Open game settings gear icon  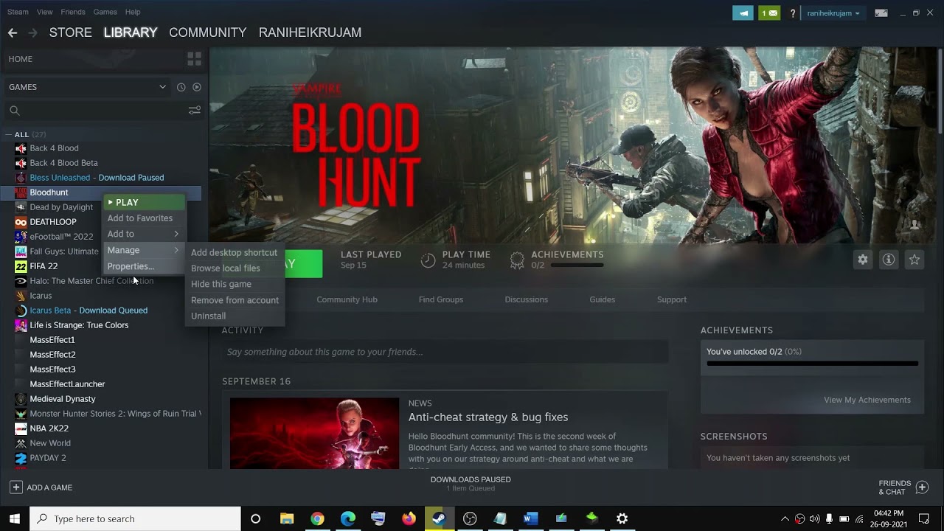863,260
